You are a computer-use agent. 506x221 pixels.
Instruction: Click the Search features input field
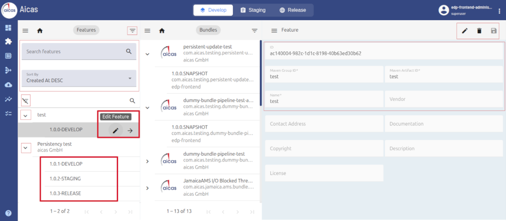pos(74,51)
